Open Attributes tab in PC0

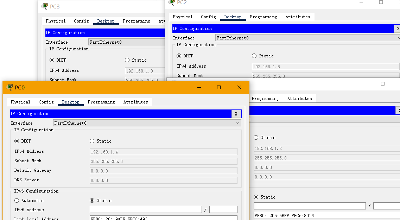click(x=135, y=102)
